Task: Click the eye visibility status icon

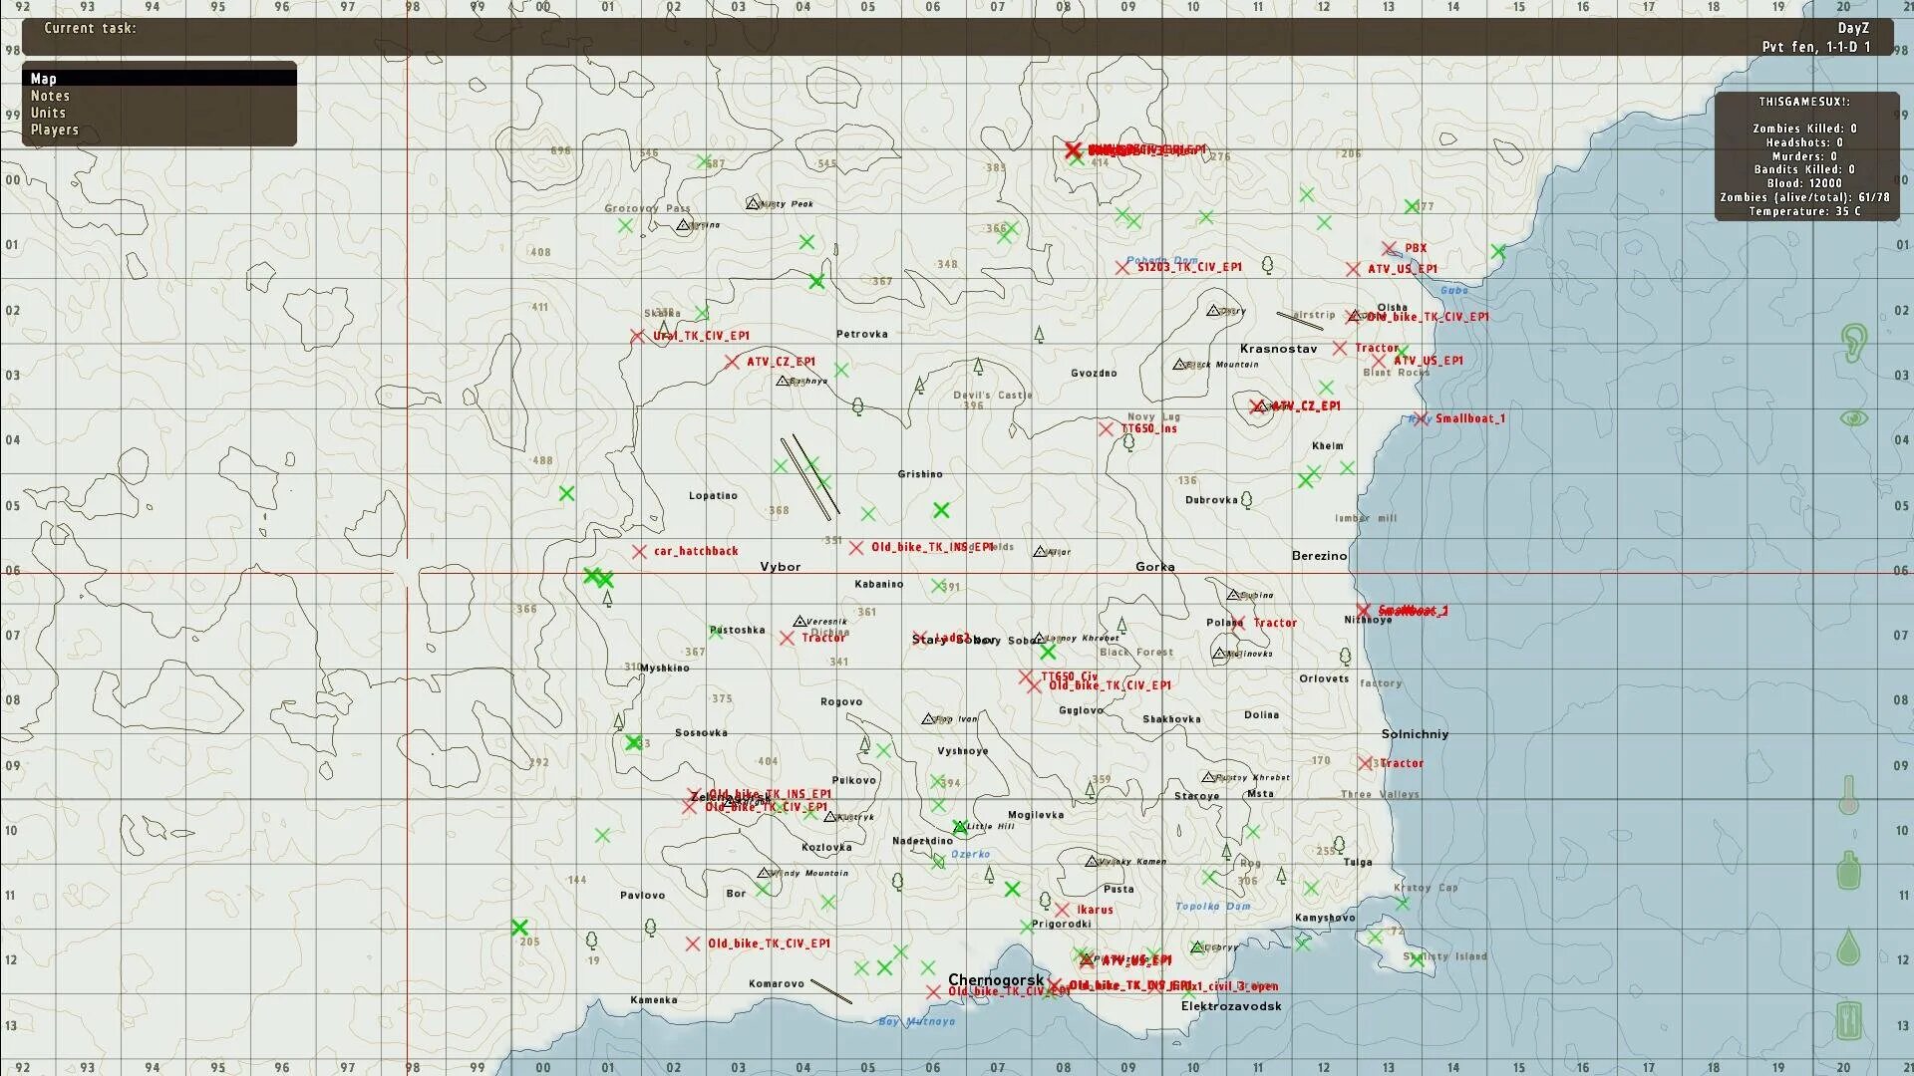Action: click(x=1853, y=418)
